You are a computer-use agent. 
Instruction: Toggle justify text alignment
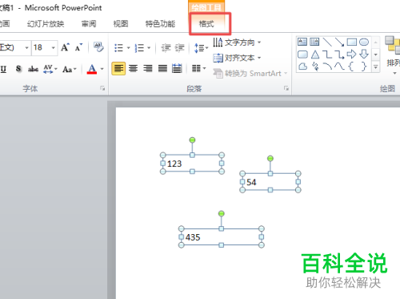(x=162, y=69)
